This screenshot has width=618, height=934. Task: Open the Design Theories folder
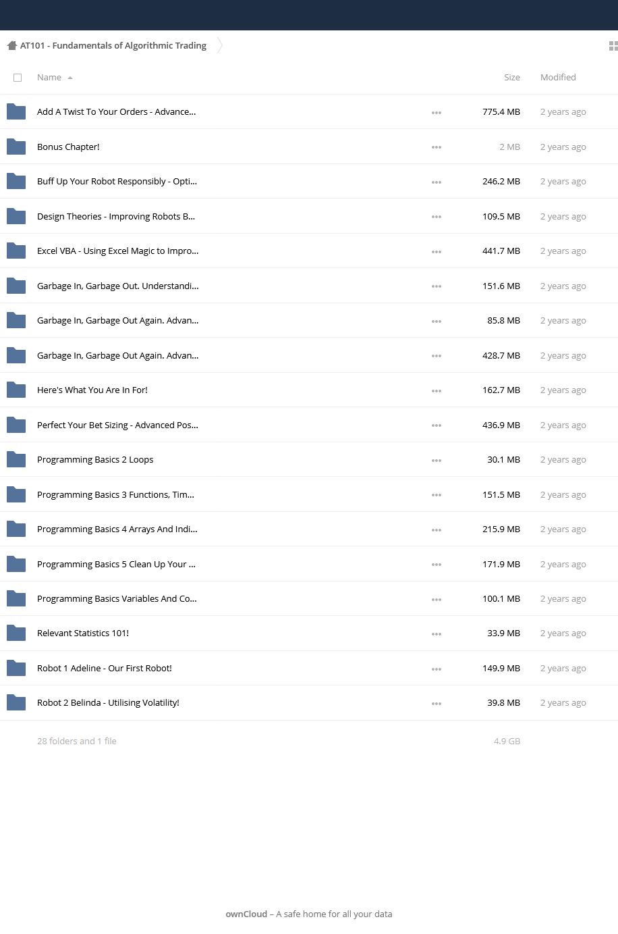tap(116, 217)
